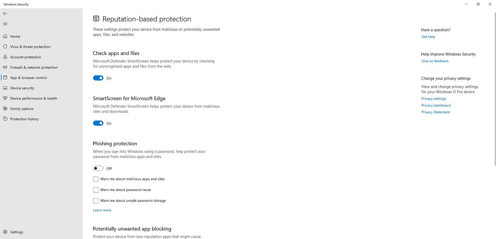
Task: Click the back arrow icon
Action: [x=5, y=14]
